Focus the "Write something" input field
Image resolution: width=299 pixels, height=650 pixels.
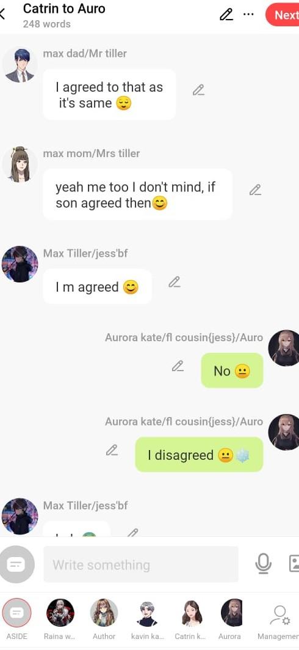[141, 564]
